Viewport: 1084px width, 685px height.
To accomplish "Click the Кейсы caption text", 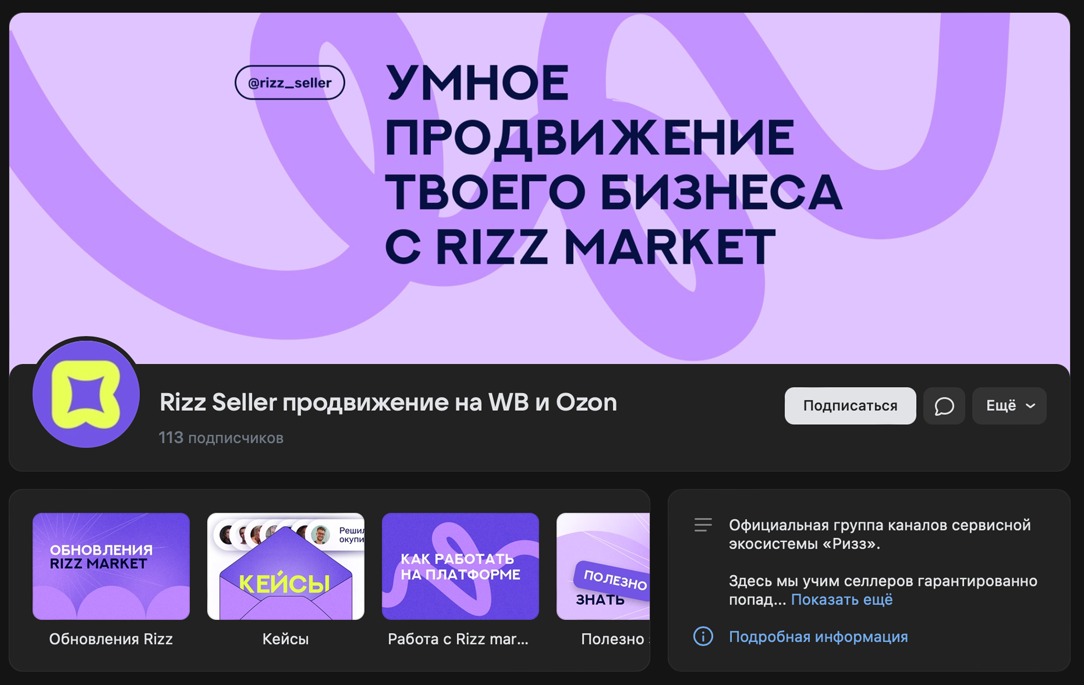I will (x=285, y=639).
